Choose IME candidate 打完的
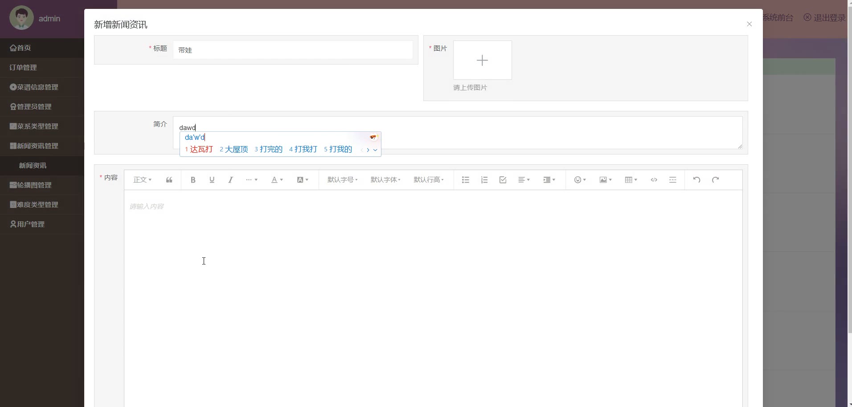Screen dimensions: 852x407 [269, 149]
